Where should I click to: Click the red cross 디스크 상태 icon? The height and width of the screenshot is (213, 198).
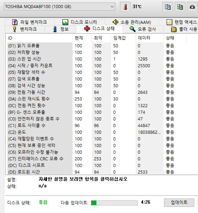pos(87,29)
